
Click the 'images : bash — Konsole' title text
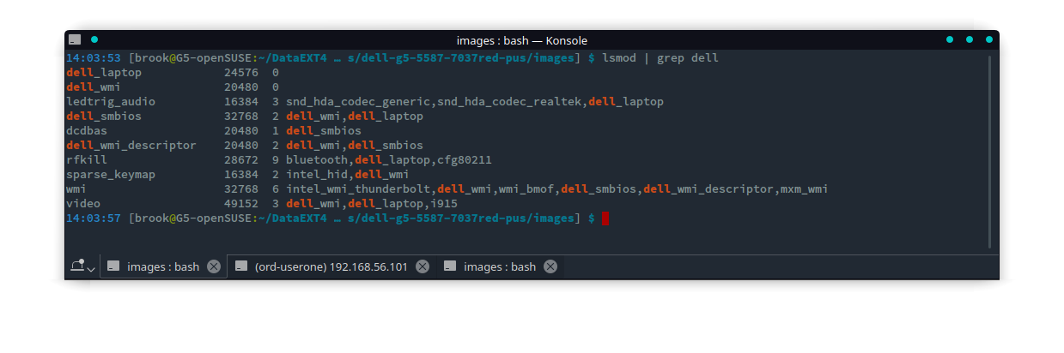(x=522, y=40)
